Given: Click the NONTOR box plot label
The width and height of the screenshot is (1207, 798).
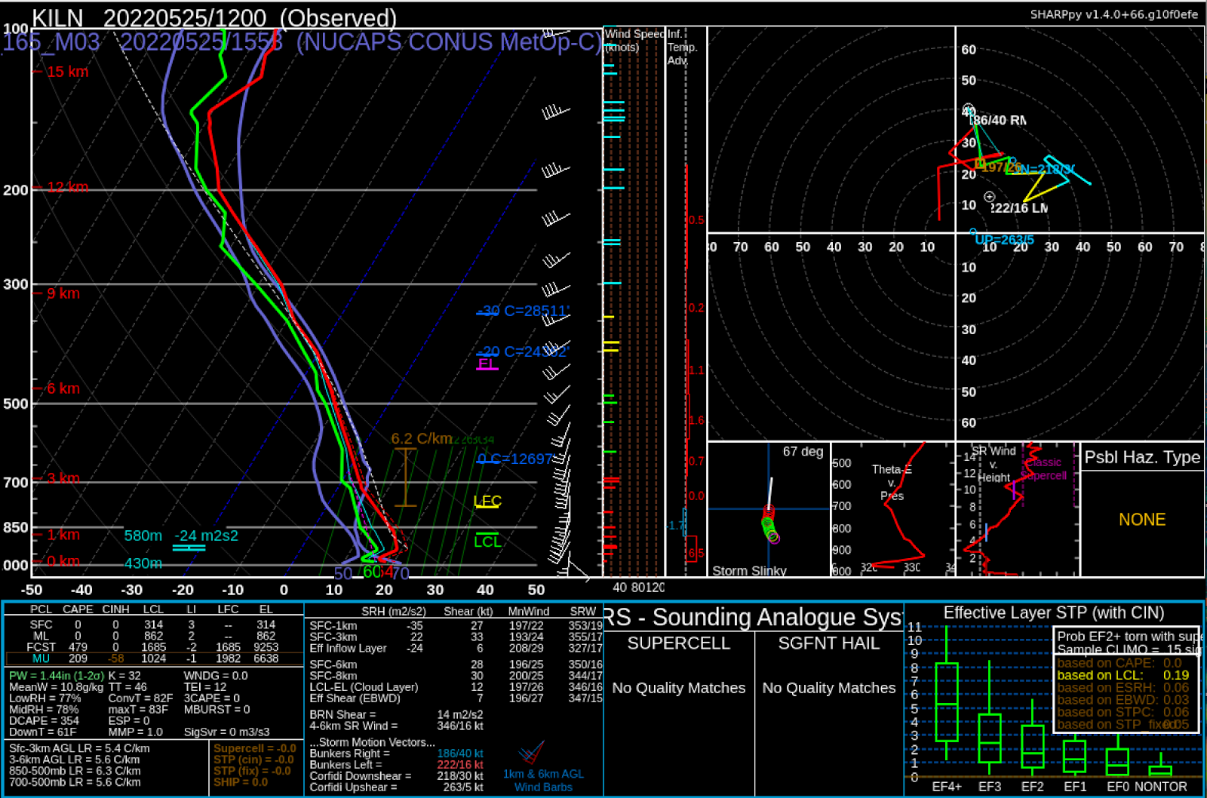Looking at the screenshot, I should coord(1161,787).
